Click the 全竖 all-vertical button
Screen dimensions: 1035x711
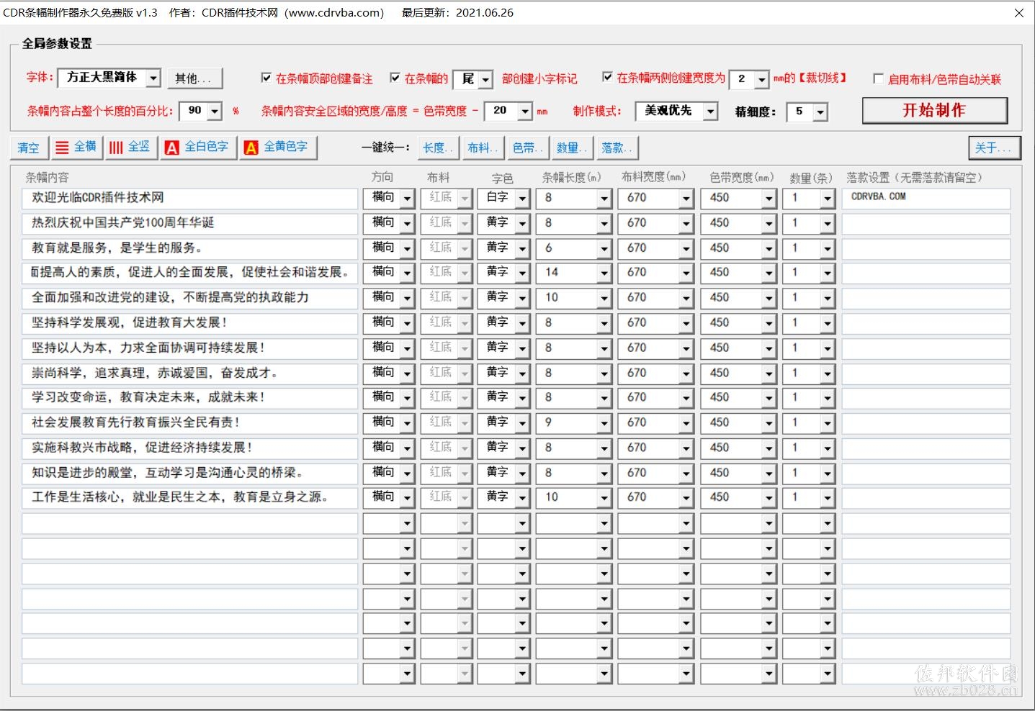click(130, 148)
